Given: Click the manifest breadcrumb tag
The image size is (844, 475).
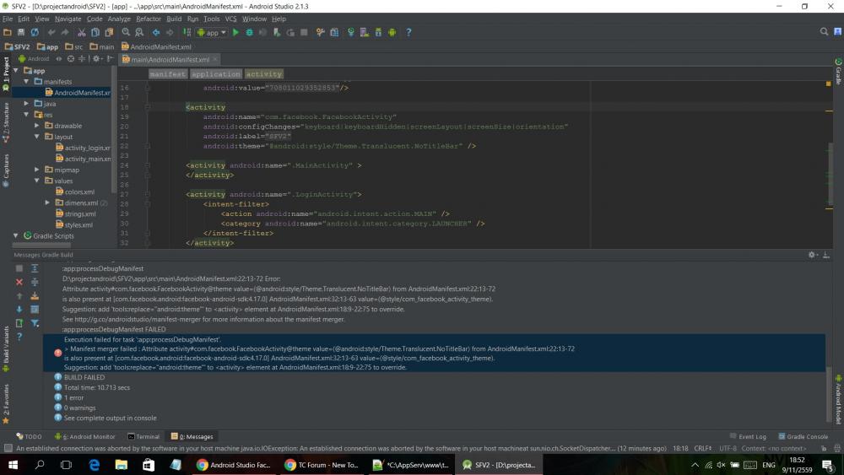Looking at the screenshot, I should coord(168,74).
